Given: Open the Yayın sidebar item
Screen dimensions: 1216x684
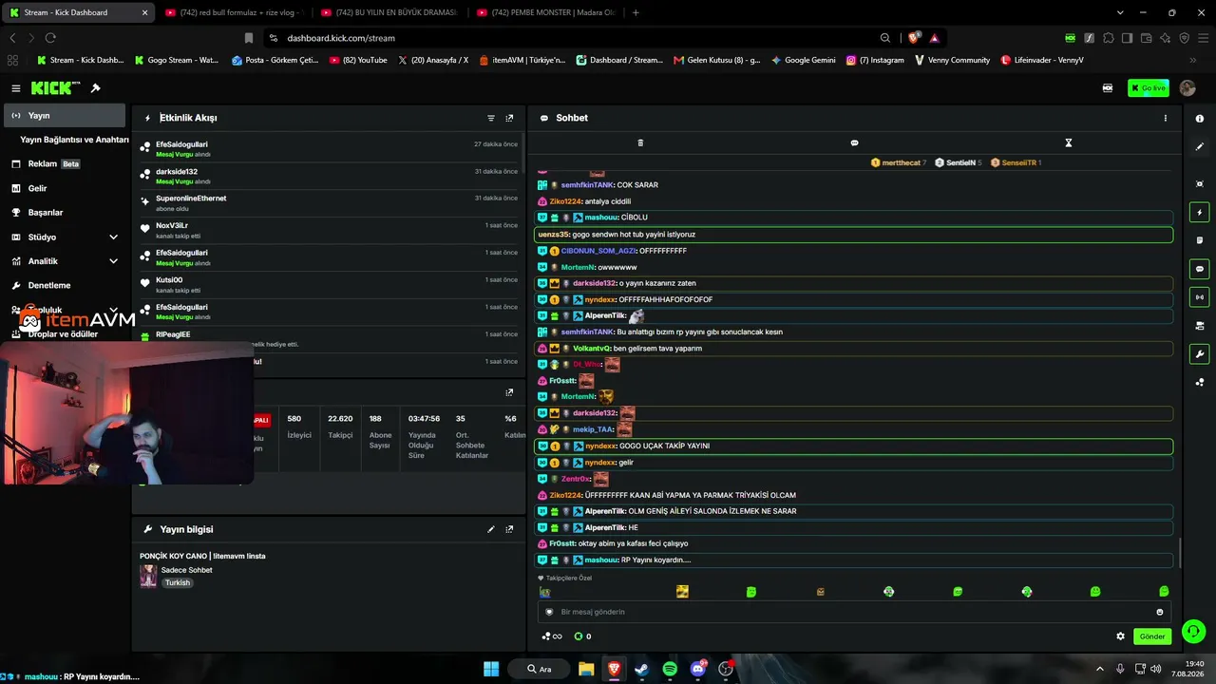Looking at the screenshot, I should click(64, 115).
